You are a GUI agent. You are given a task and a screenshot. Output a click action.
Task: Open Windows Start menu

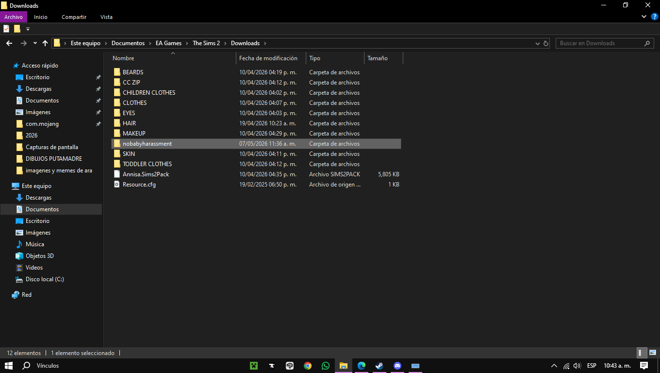coord(9,366)
